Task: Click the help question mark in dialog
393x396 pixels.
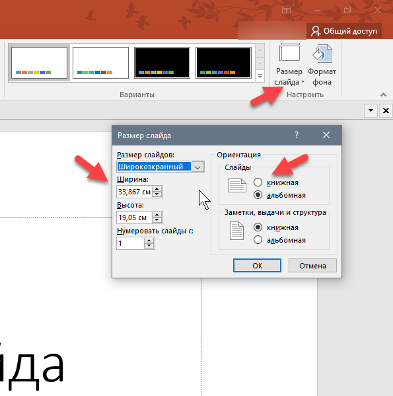Action: pyautogui.click(x=297, y=135)
